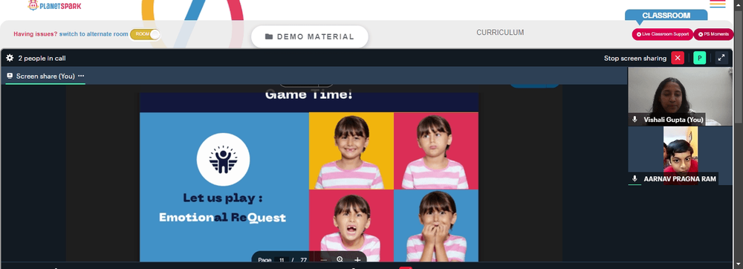Click the shouting girl photo, lower red tile
The image size is (743, 269).
[351, 225]
